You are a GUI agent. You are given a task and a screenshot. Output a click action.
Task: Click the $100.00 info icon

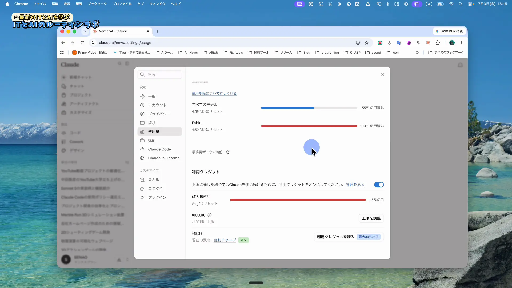(210, 215)
